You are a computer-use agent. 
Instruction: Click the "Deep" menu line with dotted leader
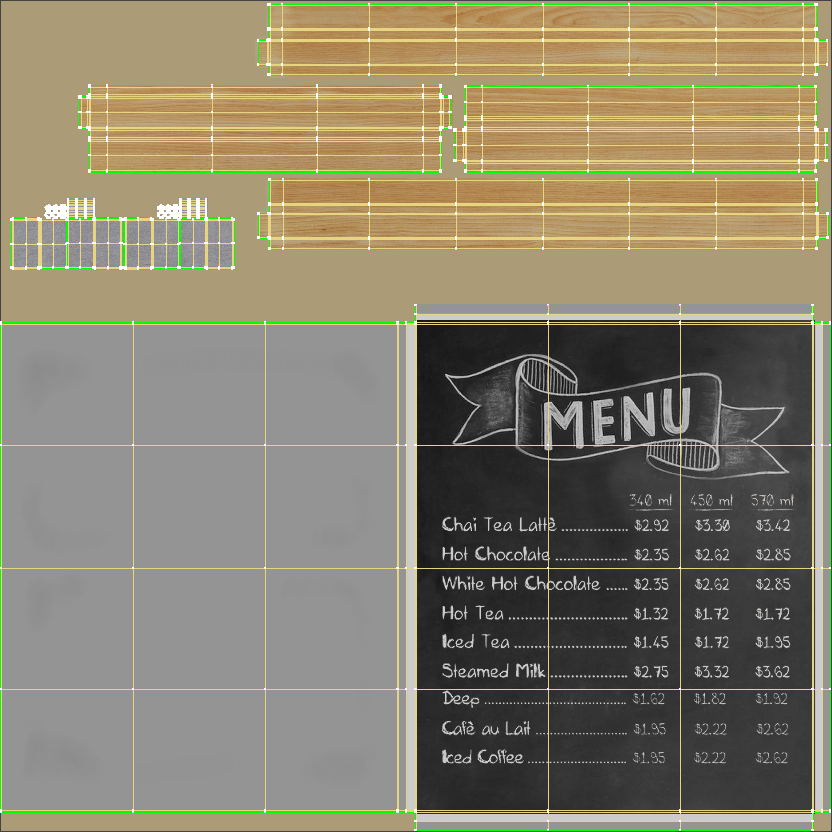pos(464,700)
